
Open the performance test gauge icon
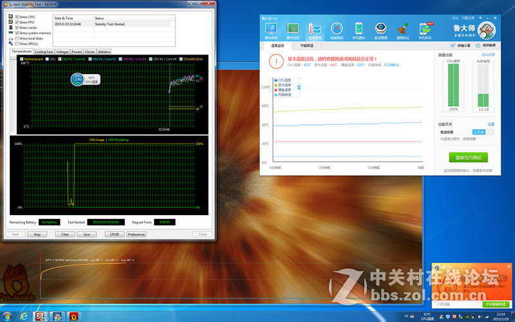[x=337, y=30]
